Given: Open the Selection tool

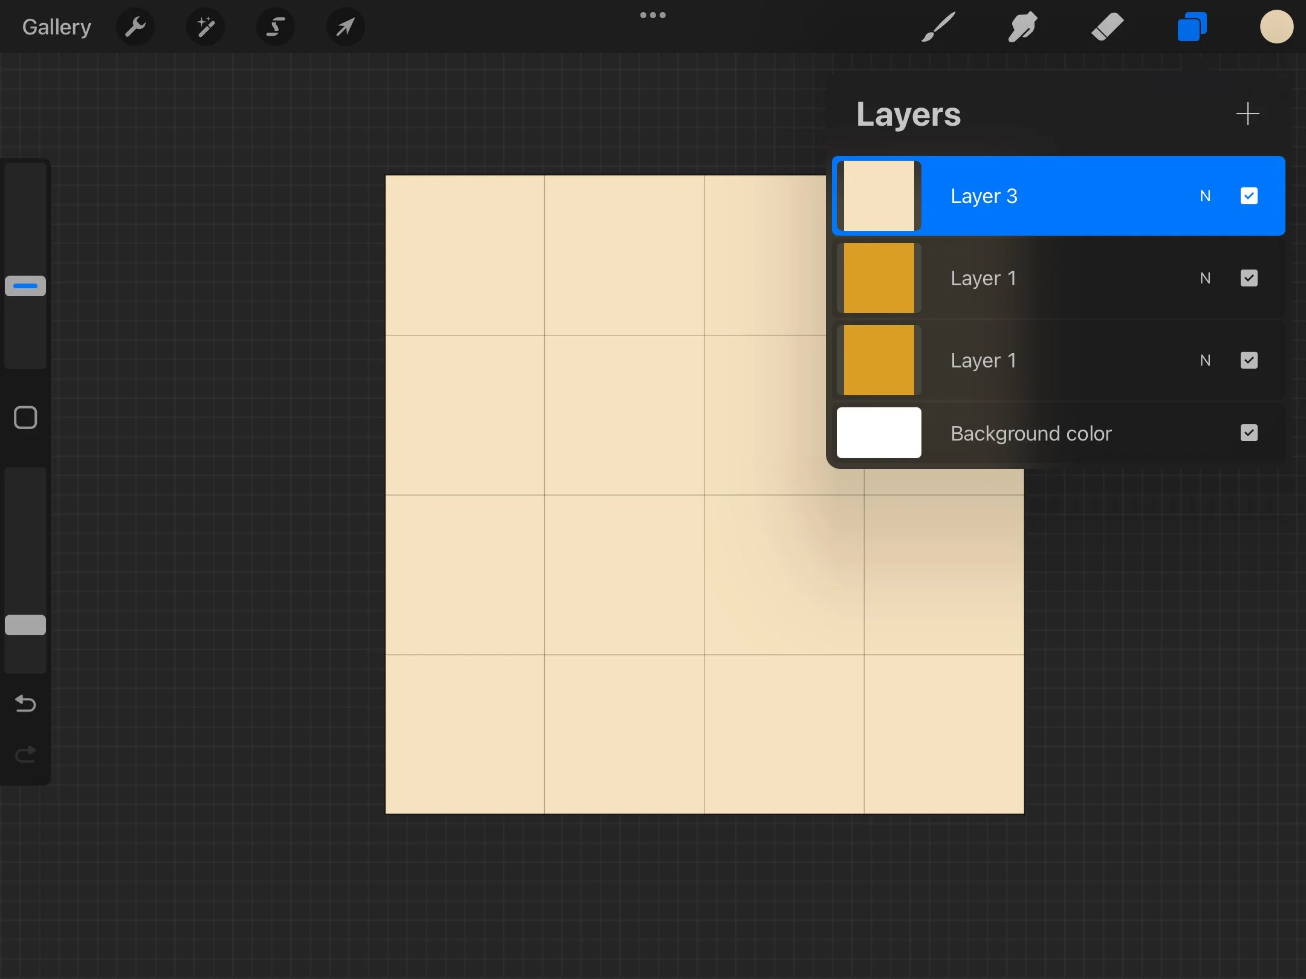Looking at the screenshot, I should [x=276, y=26].
